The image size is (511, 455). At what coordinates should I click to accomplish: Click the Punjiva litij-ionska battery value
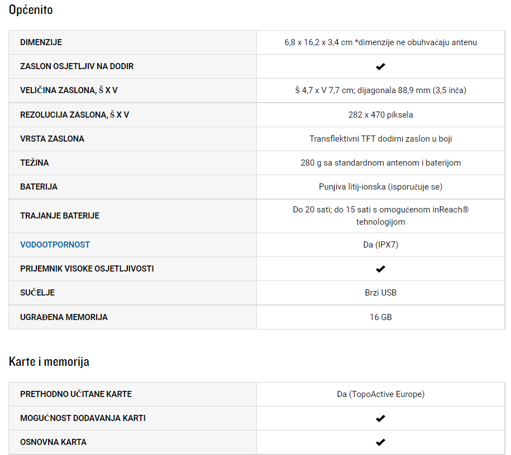pos(380,186)
